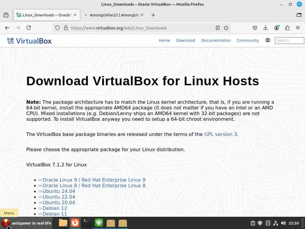Download the Ubuntu 22.04 package
Screen dimensions: 305x229
tap(59, 197)
